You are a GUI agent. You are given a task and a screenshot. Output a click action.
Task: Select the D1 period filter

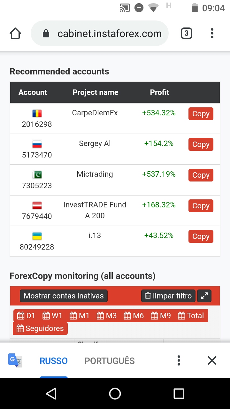tap(26, 316)
